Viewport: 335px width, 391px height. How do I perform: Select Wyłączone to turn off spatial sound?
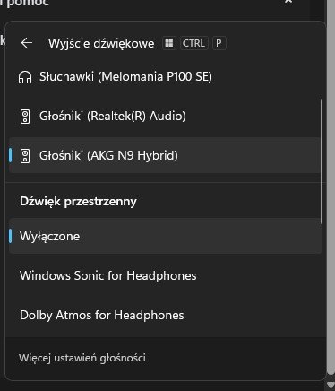coord(166,236)
